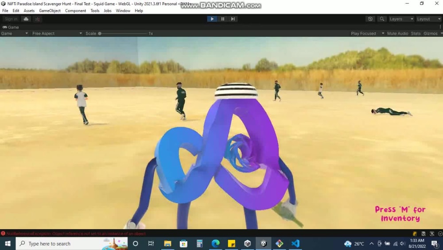Pause the running game
Image resolution: width=443 pixels, height=250 pixels.
pyautogui.click(x=223, y=19)
